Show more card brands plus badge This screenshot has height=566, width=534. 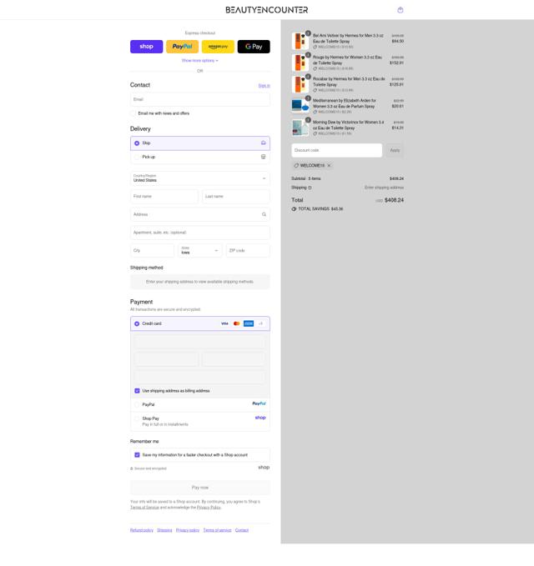point(260,323)
